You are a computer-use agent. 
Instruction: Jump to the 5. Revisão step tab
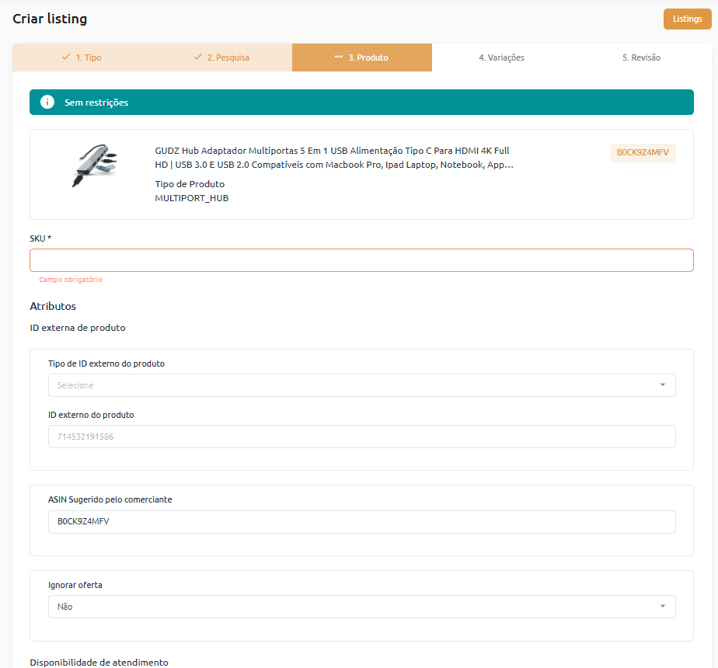(x=641, y=57)
